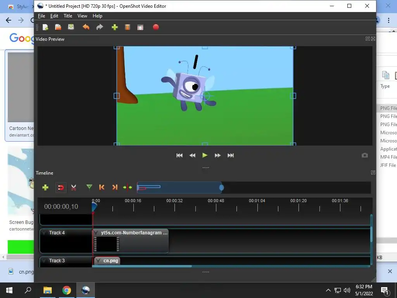The width and height of the screenshot is (397, 298).
Task: Click the ruler at 00:01:04
Action: coord(257,201)
